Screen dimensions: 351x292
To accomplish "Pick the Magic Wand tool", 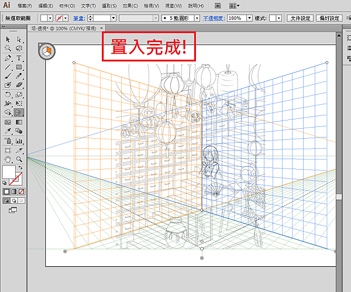I will click(x=8, y=49).
